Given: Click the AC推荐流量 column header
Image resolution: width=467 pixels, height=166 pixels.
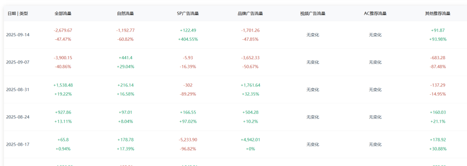Looking at the screenshot, I should pos(375,13).
